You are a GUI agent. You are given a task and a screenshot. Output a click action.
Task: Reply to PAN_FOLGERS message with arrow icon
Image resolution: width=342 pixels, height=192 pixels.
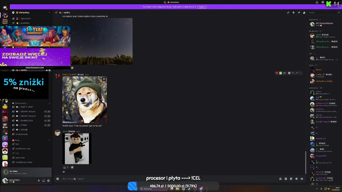[x=293, y=73]
